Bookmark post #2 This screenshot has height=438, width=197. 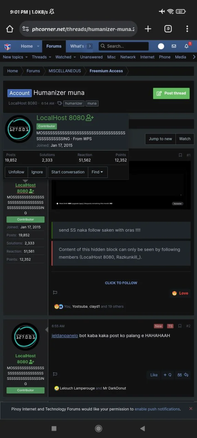(180, 326)
